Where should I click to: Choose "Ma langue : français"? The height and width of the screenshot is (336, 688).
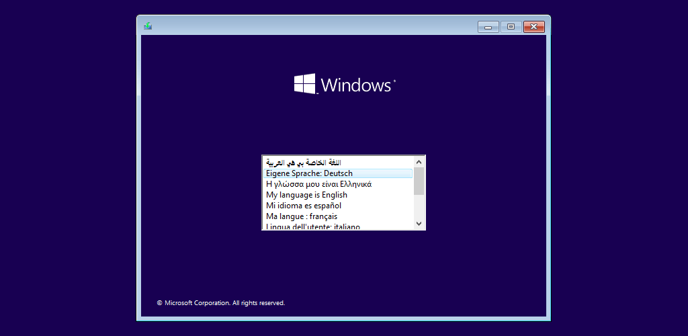click(x=338, y=216)
